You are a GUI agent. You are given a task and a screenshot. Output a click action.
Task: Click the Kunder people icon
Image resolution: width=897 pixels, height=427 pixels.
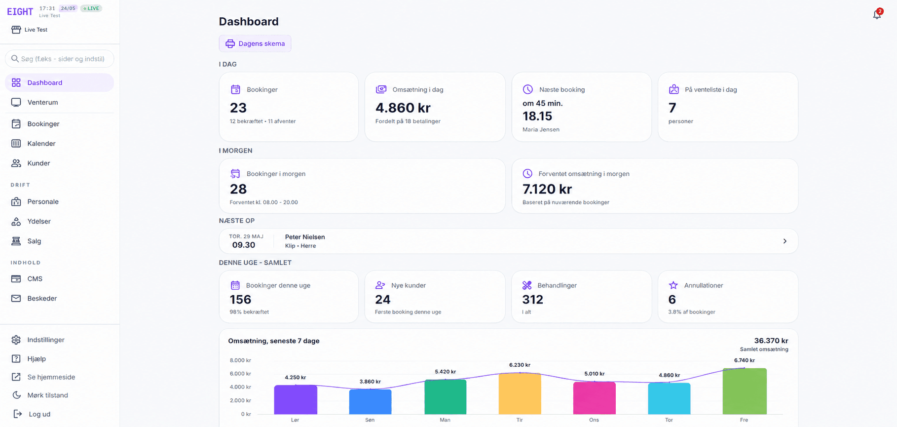(x=16, y=163)
